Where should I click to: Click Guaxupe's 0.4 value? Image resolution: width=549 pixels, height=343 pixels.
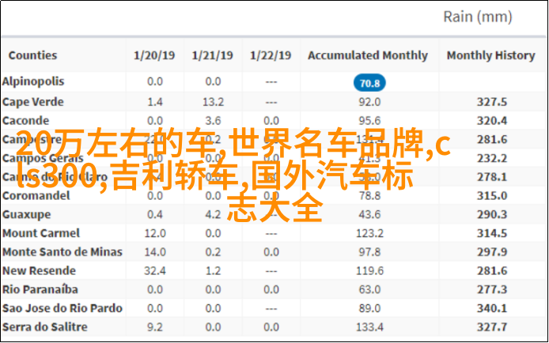[155, 214]
